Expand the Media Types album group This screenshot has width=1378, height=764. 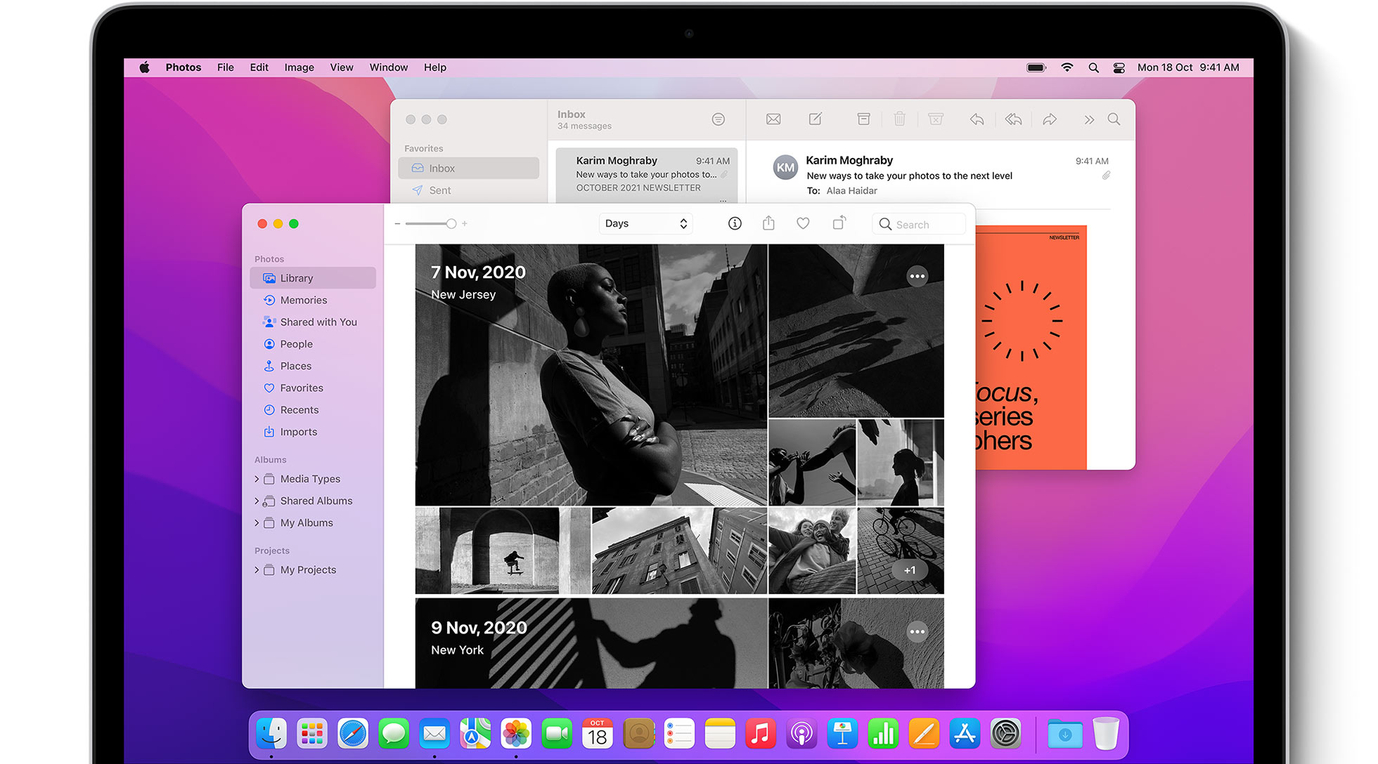(x=257, y=479)
